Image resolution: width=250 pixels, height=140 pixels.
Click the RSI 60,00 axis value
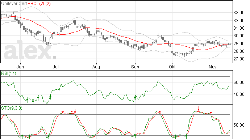tap(239, 82)
